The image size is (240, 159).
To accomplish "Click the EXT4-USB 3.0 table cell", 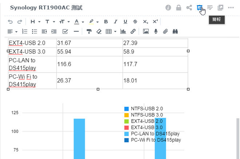I will tap(32, 52).
